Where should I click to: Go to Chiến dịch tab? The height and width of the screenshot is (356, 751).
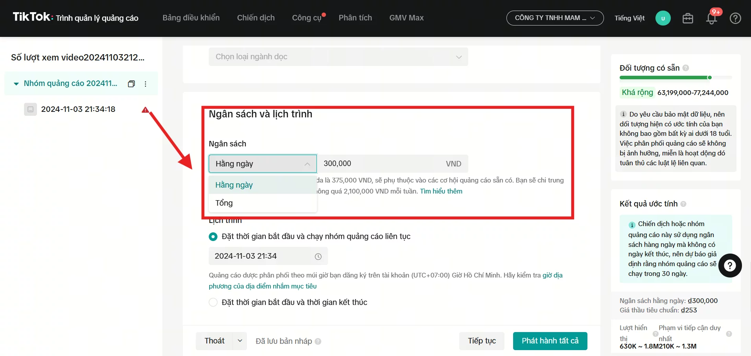tap(256, 18)
